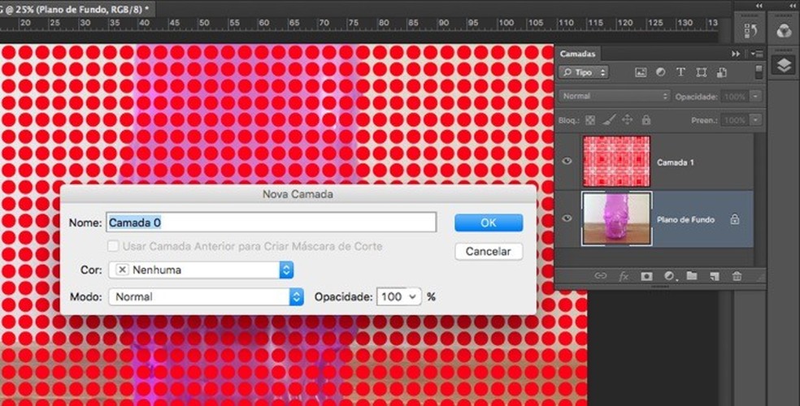Screen dimensions: 800x406
Task: Select the Camadas panel tab
Action: click(x=577, y=54)
